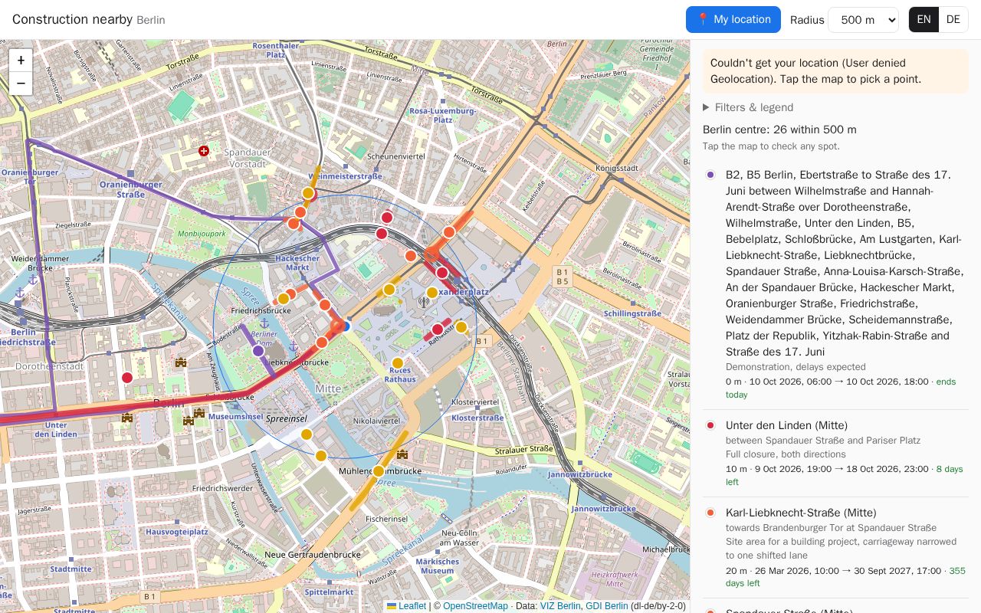Click yellow marker at Mühlendammbrücke
981x613 pixels.
coord(378,471)
